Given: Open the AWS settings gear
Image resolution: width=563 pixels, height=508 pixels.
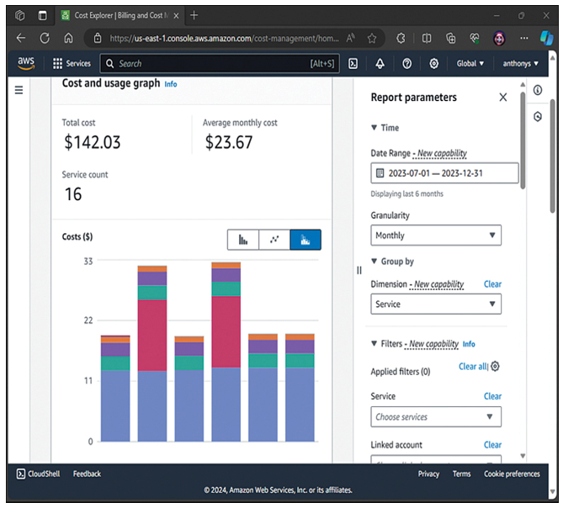Looking at the screenshot, I should click(433, 64).
